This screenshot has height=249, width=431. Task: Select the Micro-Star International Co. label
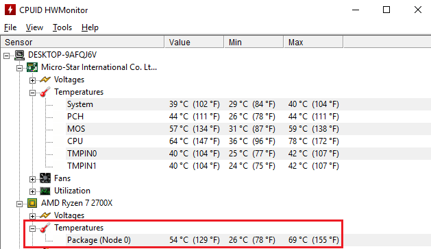point(99,67)
